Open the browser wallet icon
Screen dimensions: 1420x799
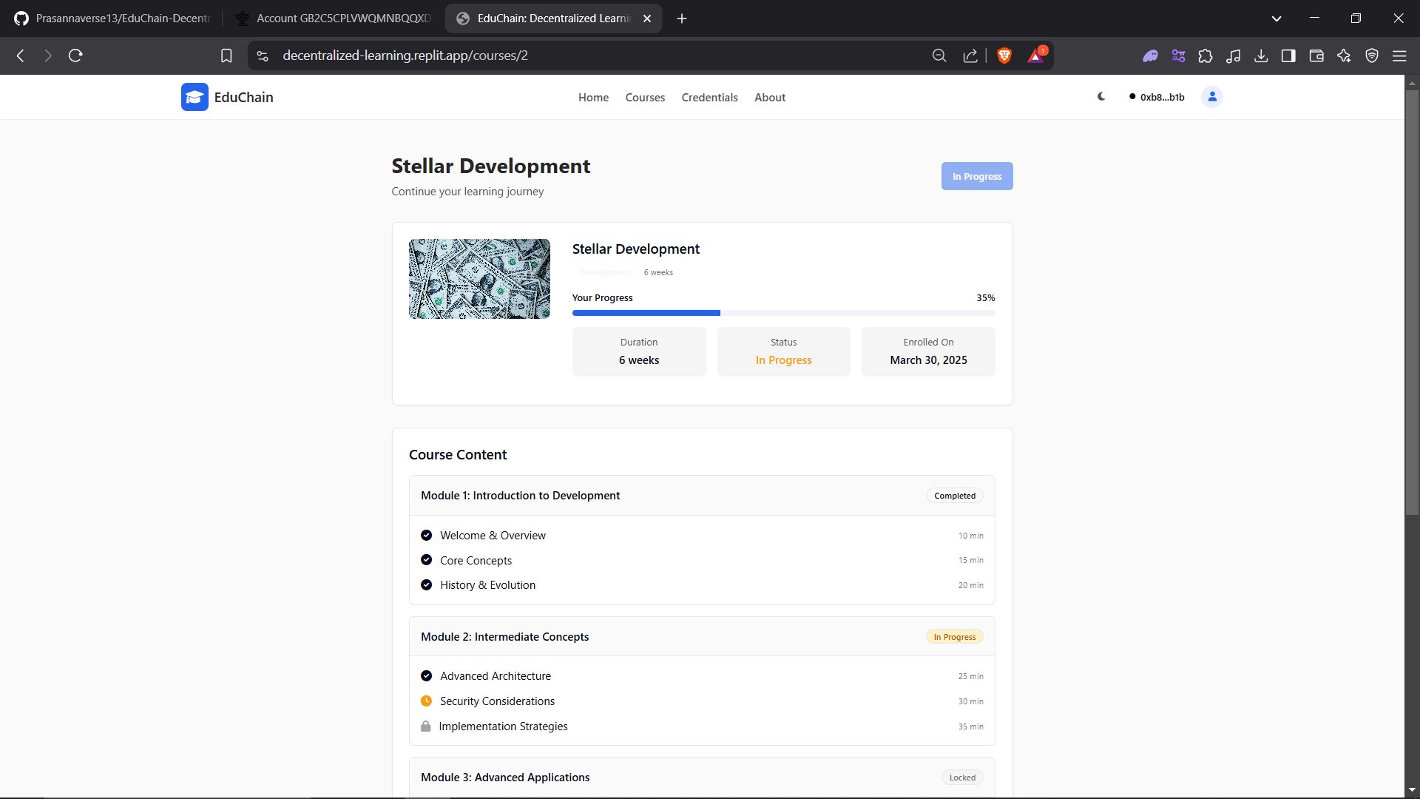(1317, 55)
